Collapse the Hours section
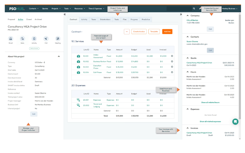 tap(188, 72)
